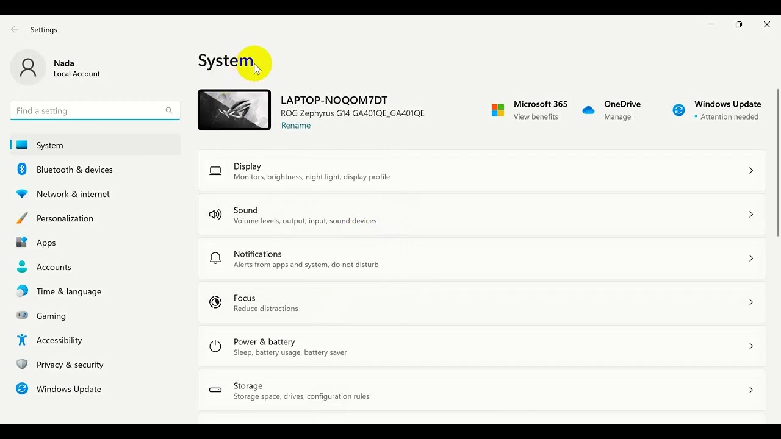Click the Network & internet wifi icon

(x=22, y=194)
